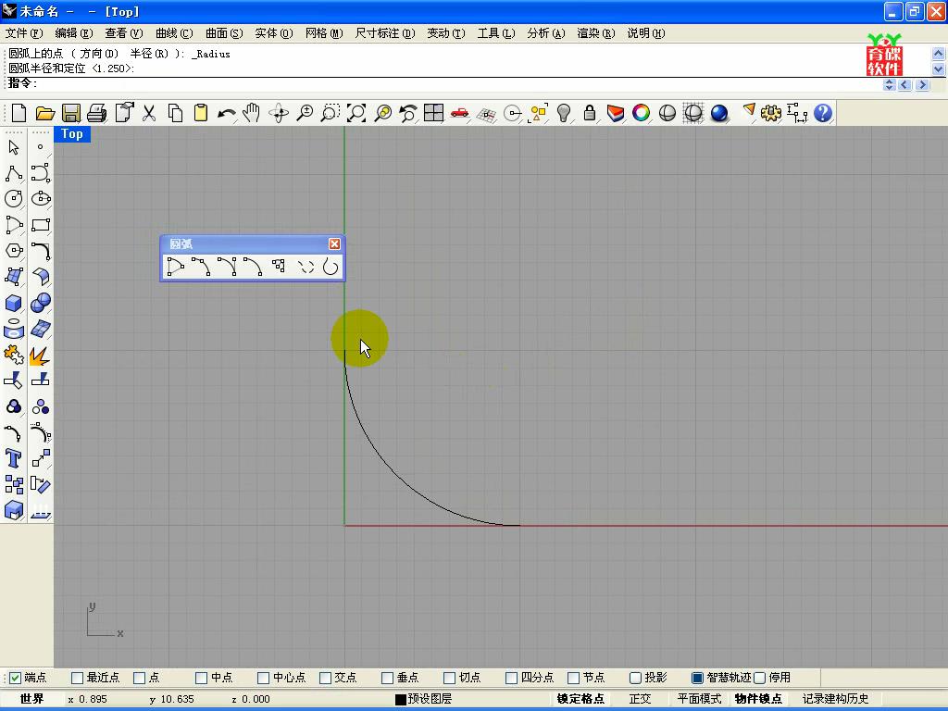Click the Zoom Extents icon
948x711 pixels.
tap(356, 113)
